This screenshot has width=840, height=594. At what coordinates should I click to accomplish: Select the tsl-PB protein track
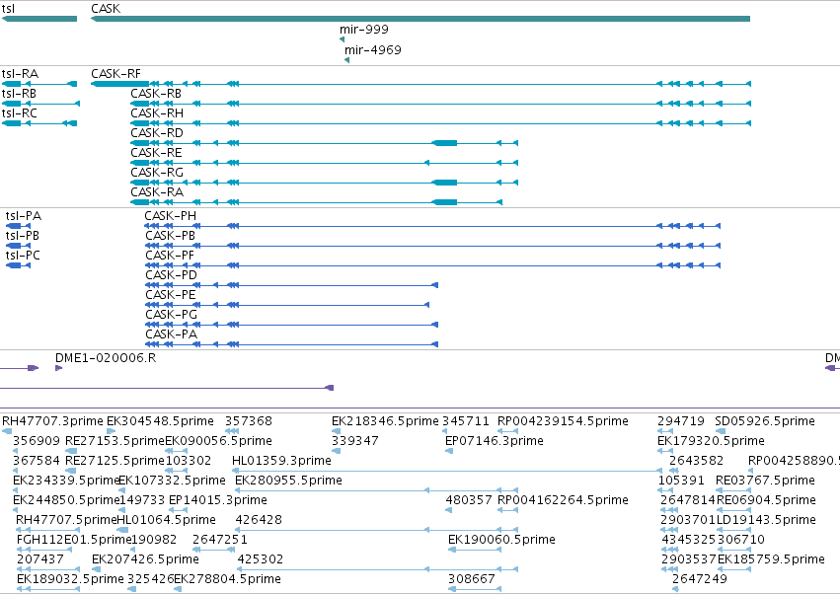(18, 246)
